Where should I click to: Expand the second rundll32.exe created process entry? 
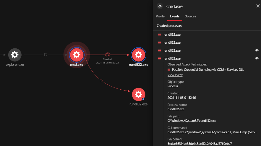click(x=172, y=42)
